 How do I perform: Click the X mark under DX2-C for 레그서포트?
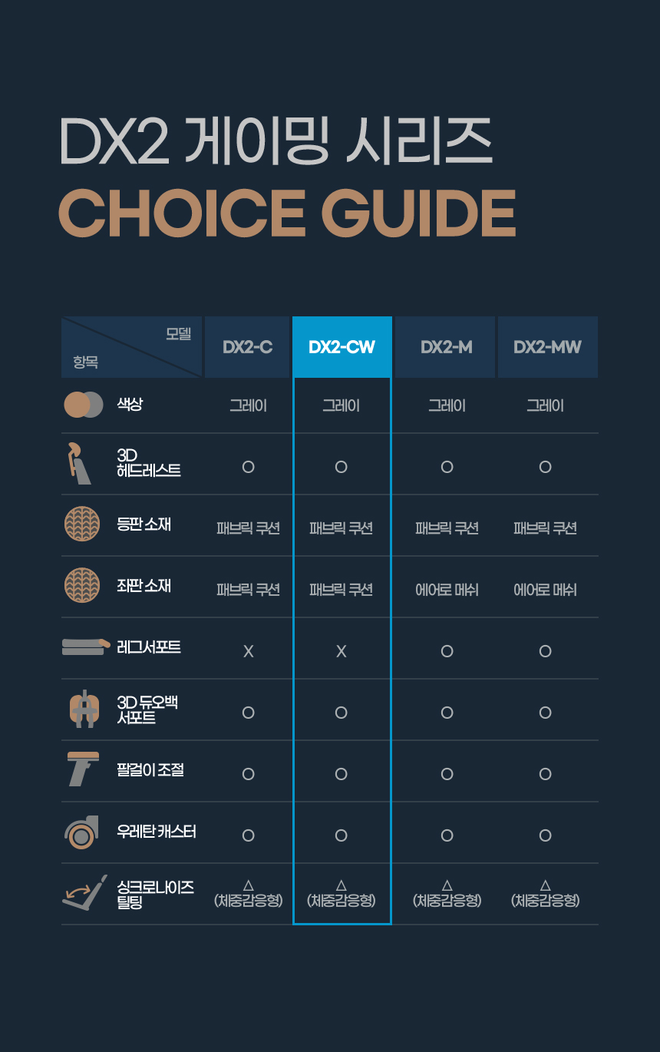[248, 652]
